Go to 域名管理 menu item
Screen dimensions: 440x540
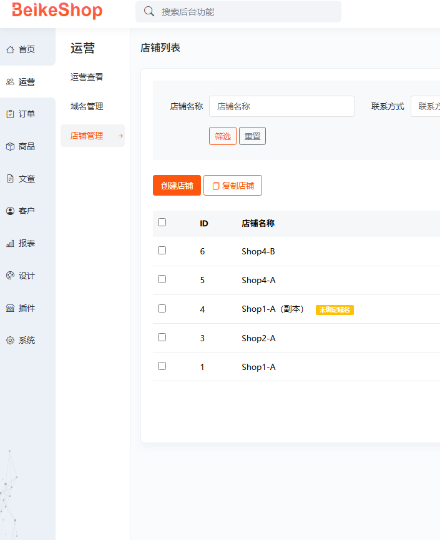[x=87, y=106]
